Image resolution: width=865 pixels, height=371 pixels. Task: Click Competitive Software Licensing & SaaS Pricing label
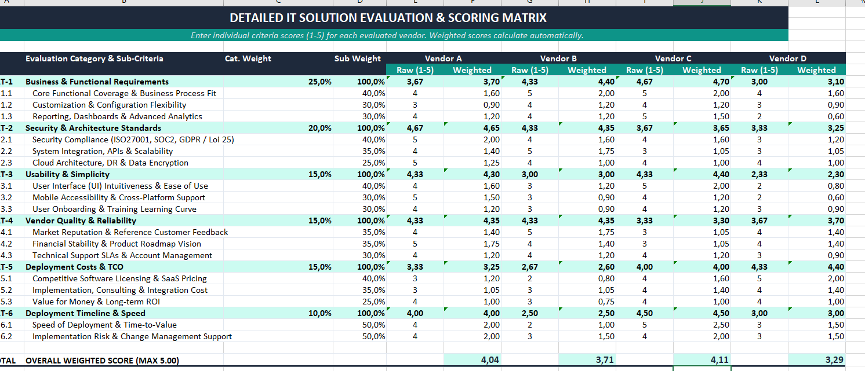[119, 278]
